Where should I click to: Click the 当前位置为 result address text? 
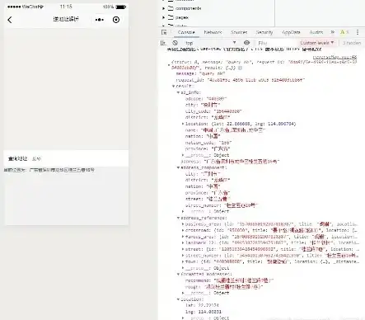[49, 170]
